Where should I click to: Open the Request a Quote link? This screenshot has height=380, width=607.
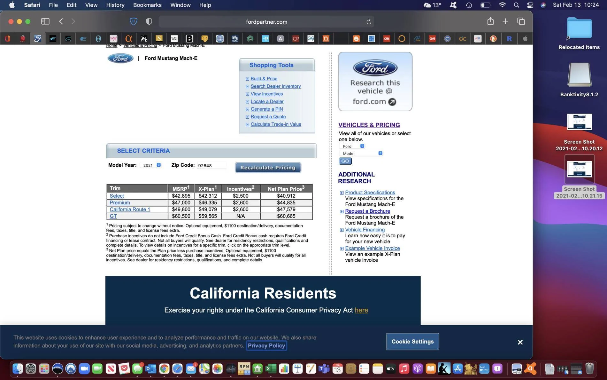pyautogui.click(x=268, y=117)
